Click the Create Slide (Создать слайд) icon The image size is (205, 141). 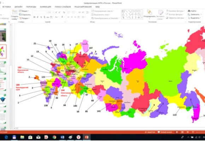(x=14, y=12)
